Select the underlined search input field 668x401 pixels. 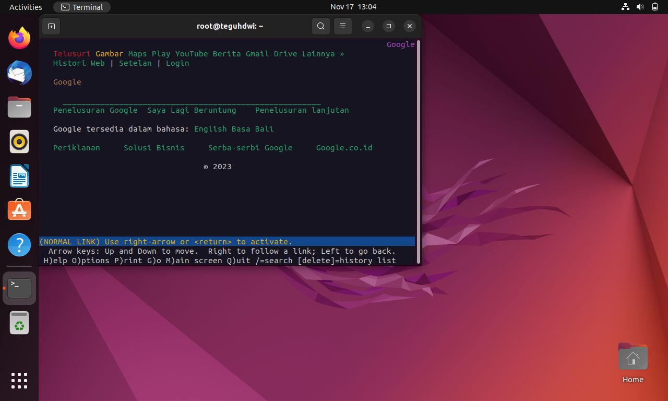[192, 101]
